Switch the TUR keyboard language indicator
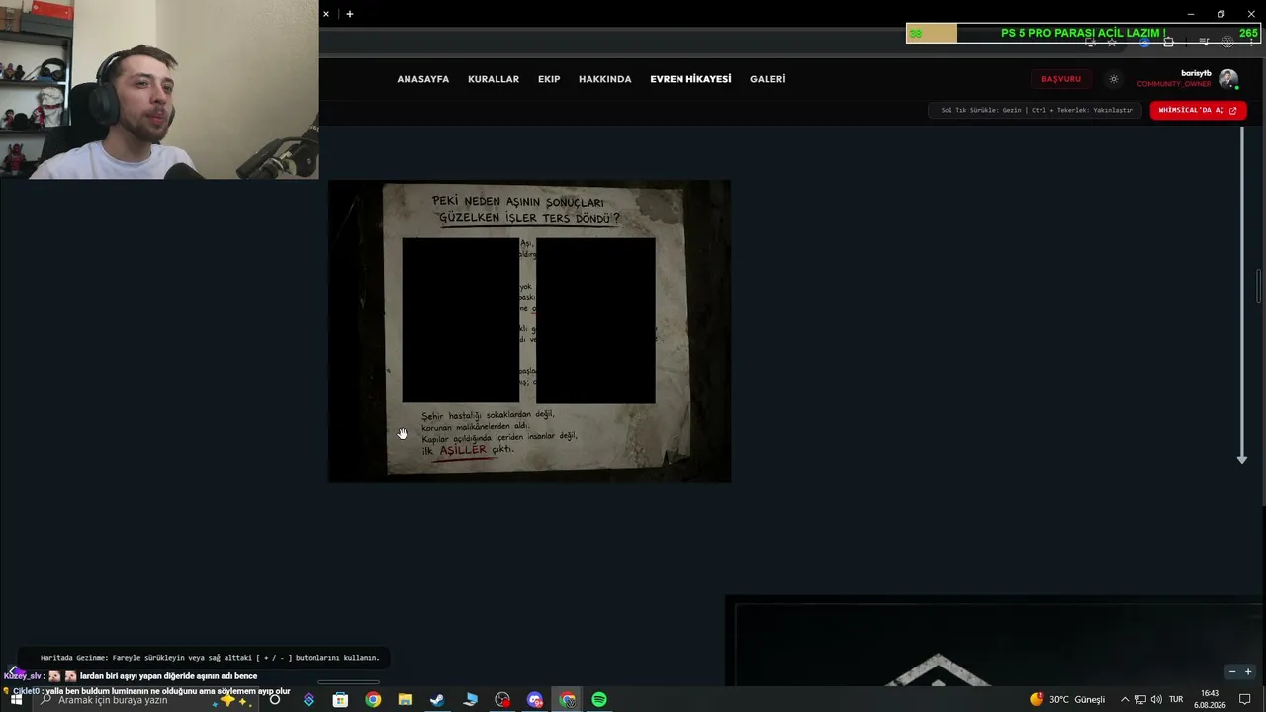Viewport: 1266px width, 712px height. 1176,700
